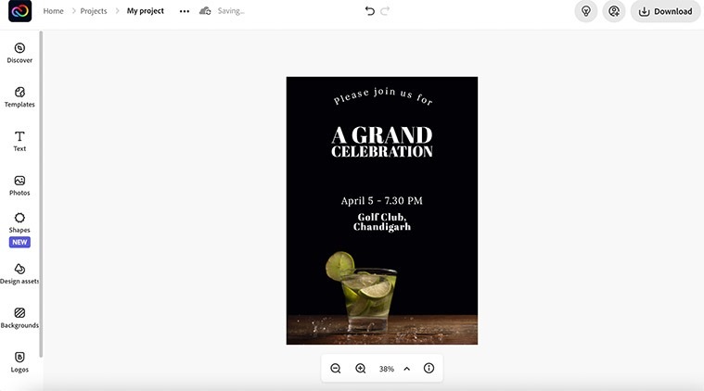Image resolution: width=704 pixels, height=391 pixels.
Task: Open the Photos panel
Action: 19,185
